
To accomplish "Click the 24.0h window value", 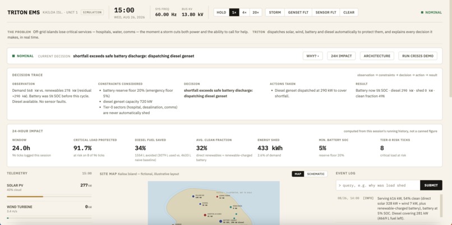I will [x=21, y=148].
